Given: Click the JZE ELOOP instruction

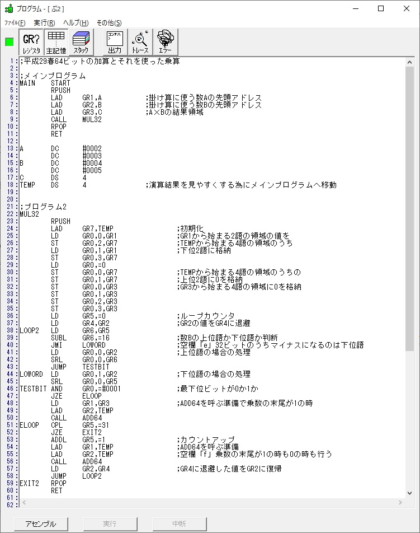Looking at the screenshot, I should tap(77, 396).
